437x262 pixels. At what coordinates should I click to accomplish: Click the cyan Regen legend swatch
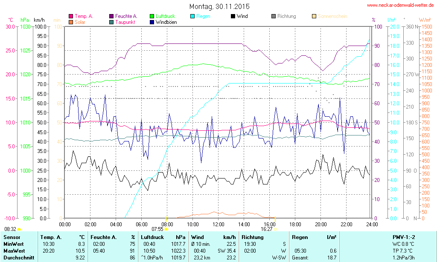(192, 16)
